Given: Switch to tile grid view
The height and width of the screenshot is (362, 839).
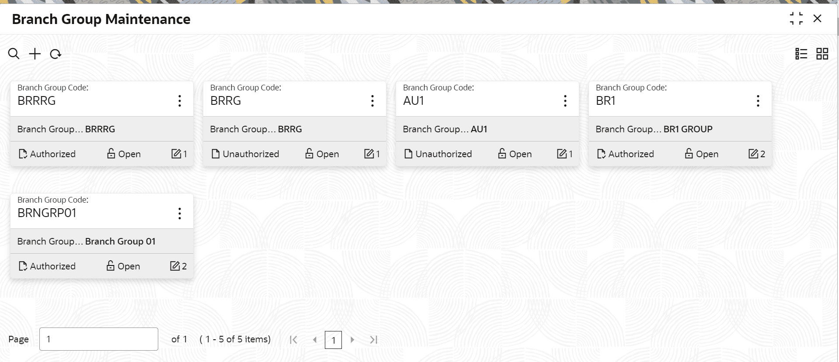Looking at the screenshot, I should tap(822, 54).
